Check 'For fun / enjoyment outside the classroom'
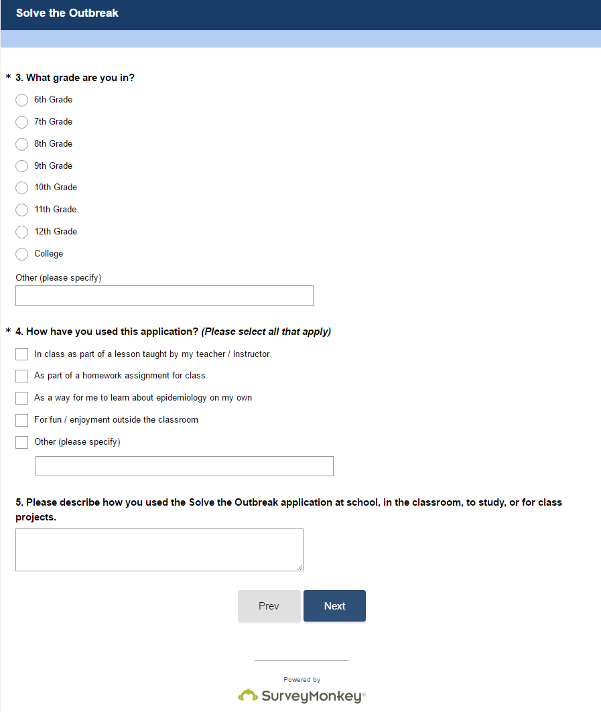 coord(22,420)
